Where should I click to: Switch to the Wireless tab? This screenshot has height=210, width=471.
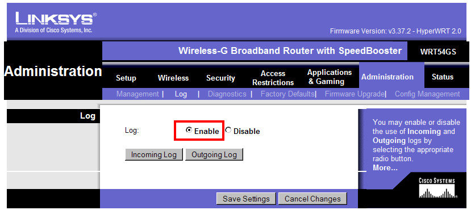(173, 78)
